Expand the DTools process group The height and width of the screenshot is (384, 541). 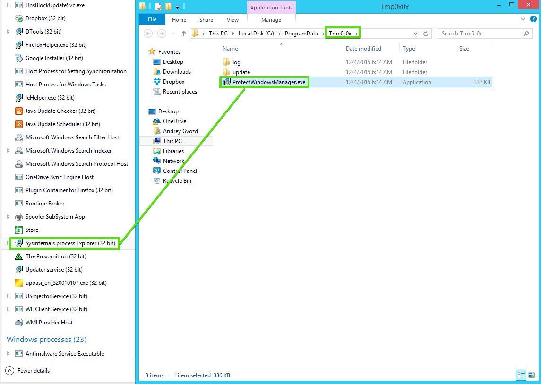pyautogui.click(x=8, y=32)
